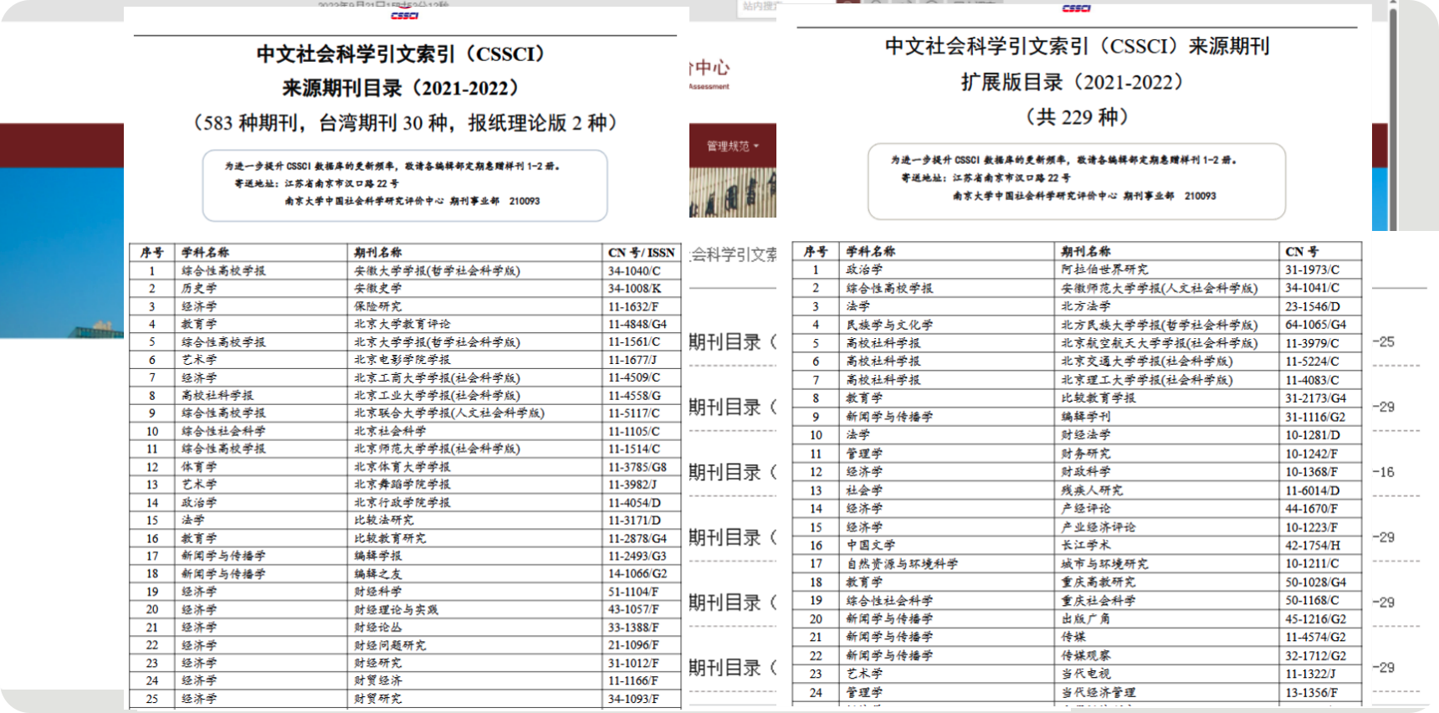This screenshot has width=1439, height=713.
Task: Select journal 北方民族大学学报(哲学社会科学版)
Action: click(1159, 325)
